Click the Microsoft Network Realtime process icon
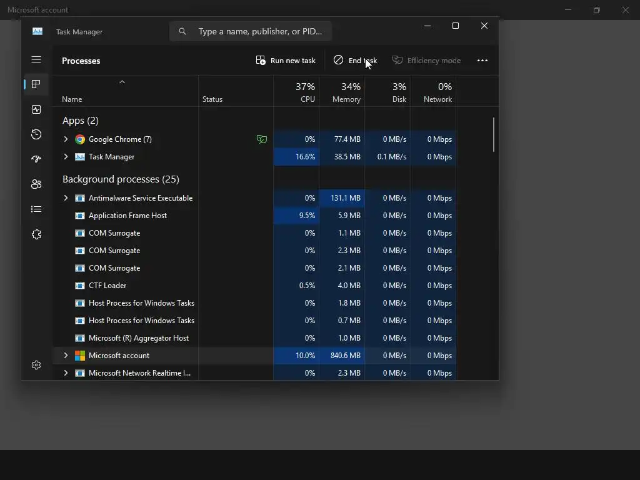Screen dimensions: 640x480 click(80, 373)
